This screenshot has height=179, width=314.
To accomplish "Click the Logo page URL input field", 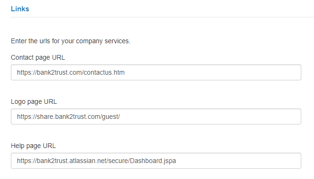I will (x=156, y=117).
